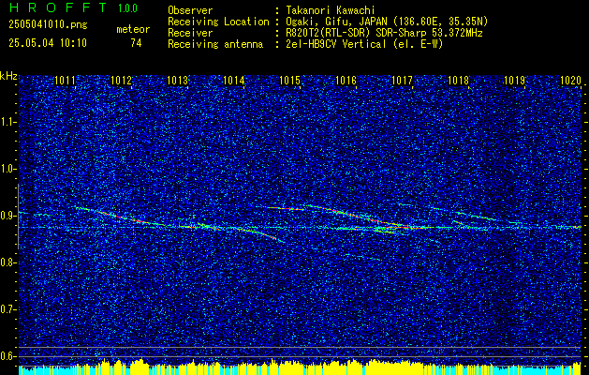This screenshot has width=589, height=375.
Task: Click time marker 1013
Action: (x=177, y=80)
